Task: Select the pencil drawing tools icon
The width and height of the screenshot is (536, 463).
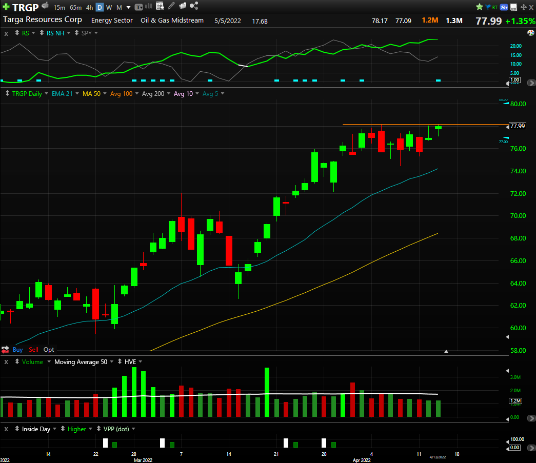Action: pyautogui.click(x=171, y=6)
